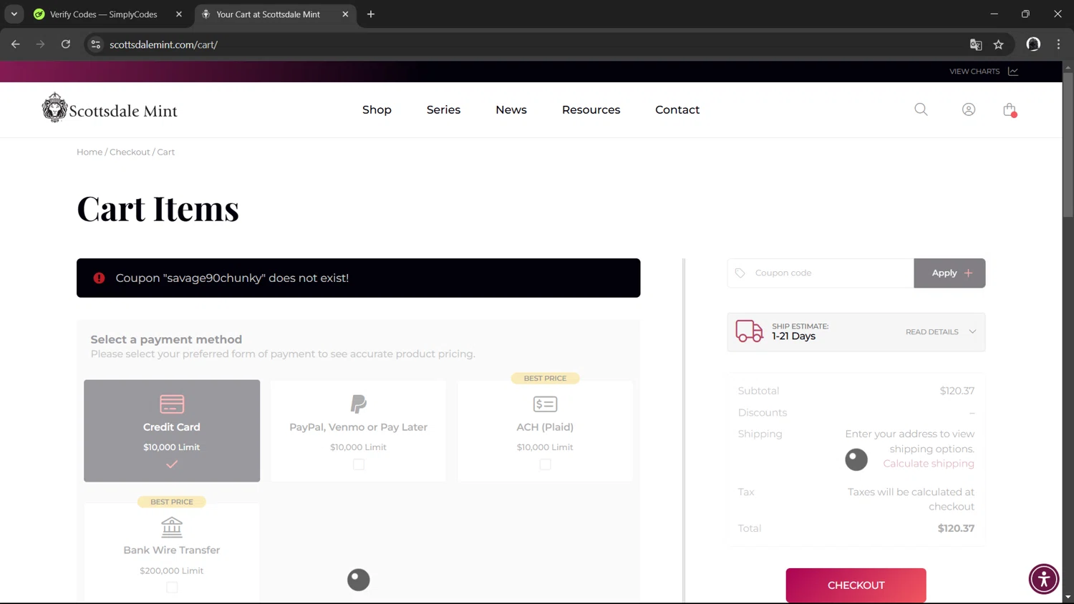The height and width of the screenshot is (604, 1074).
Task: Check the PayPal, Venmo or Pay Later box
Action: coord(359,464)
